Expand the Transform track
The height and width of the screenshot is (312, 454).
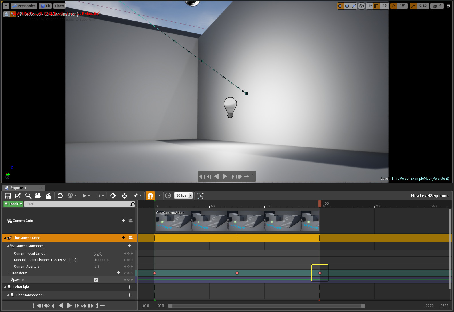coord(8,273)
